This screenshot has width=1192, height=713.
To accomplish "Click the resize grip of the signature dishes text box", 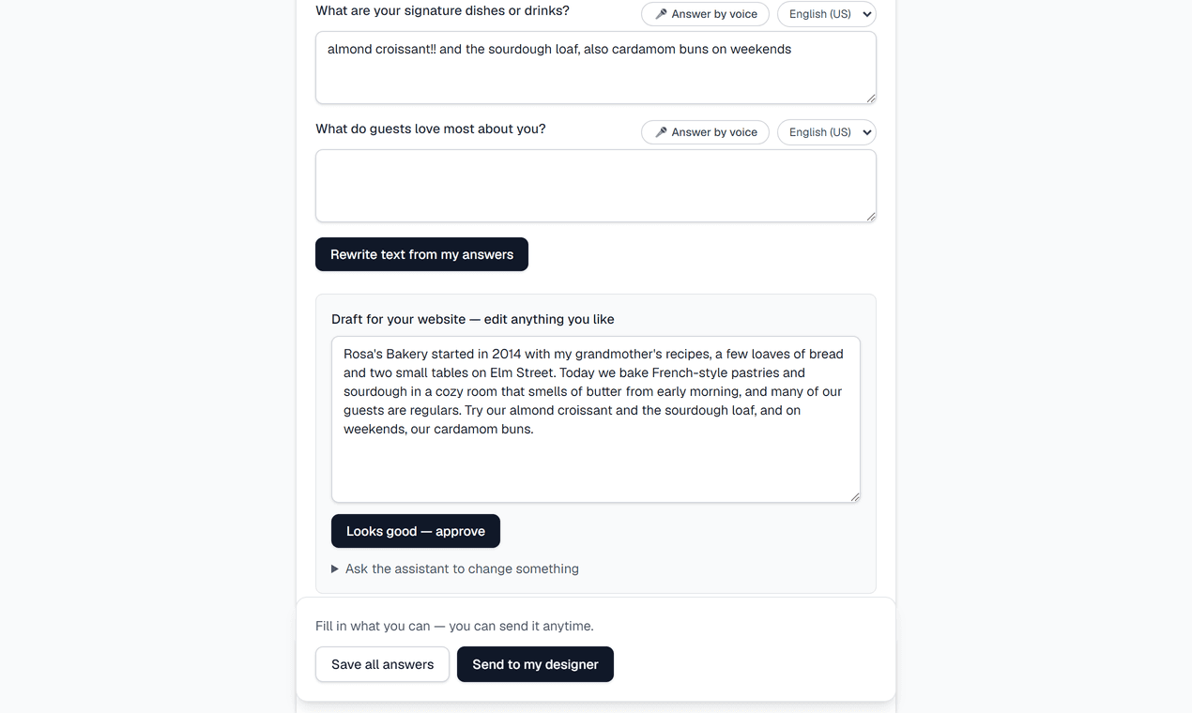I will pyautogui.click(x=870, y=98).
